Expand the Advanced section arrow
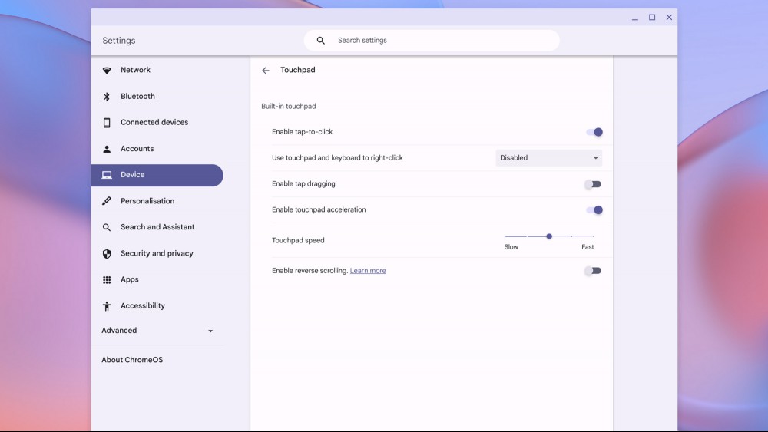 coord(210,331)
